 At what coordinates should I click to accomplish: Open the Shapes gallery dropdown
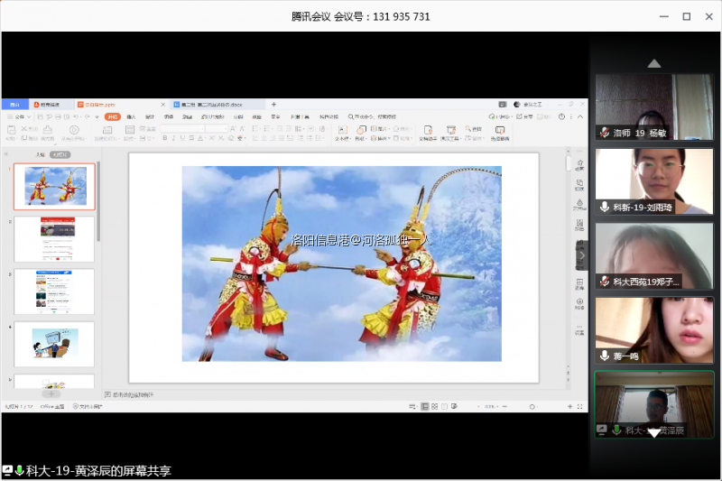pyautogui.click(x=360, y=133)
